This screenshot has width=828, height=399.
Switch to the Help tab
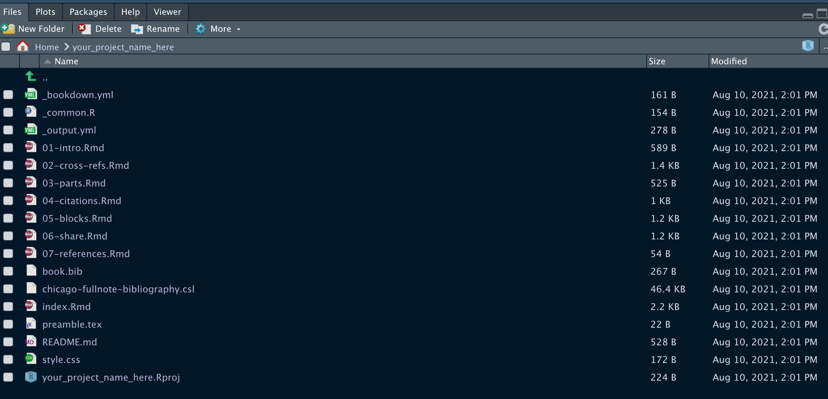(130, 12)
